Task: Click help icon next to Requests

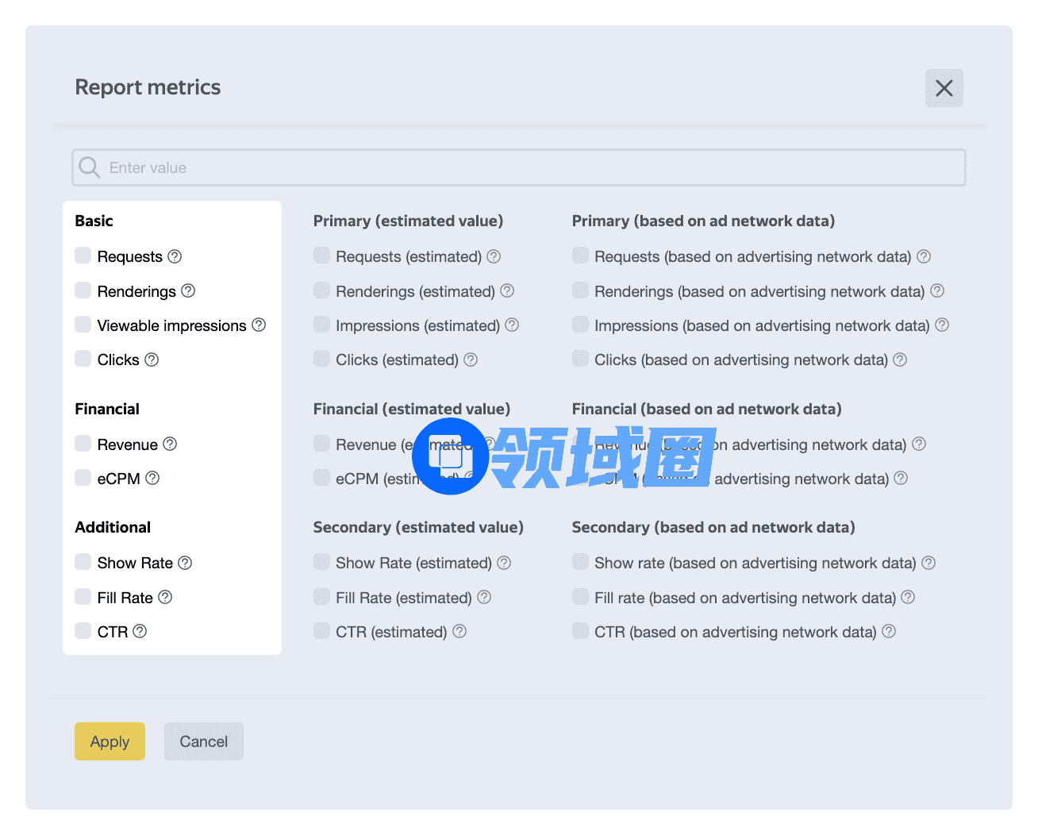Action: pos(175,256)
